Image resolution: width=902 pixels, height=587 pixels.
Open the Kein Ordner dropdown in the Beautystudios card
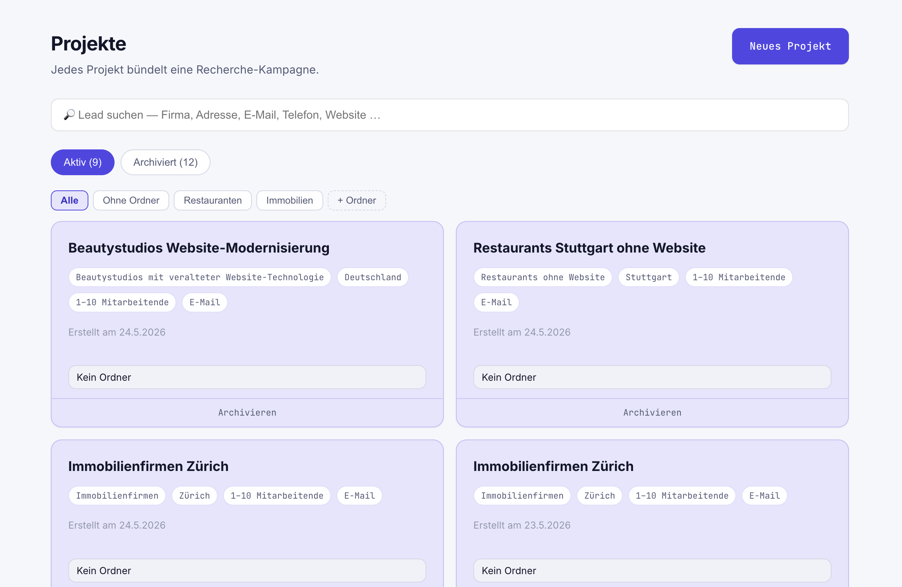247,377
